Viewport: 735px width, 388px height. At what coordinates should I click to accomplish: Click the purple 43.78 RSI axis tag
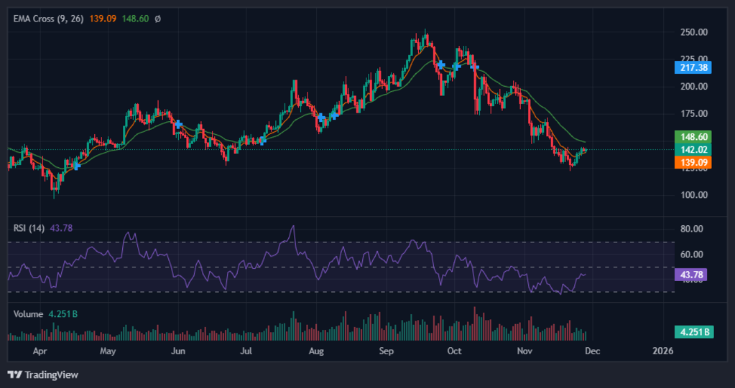tap(693, 274)
